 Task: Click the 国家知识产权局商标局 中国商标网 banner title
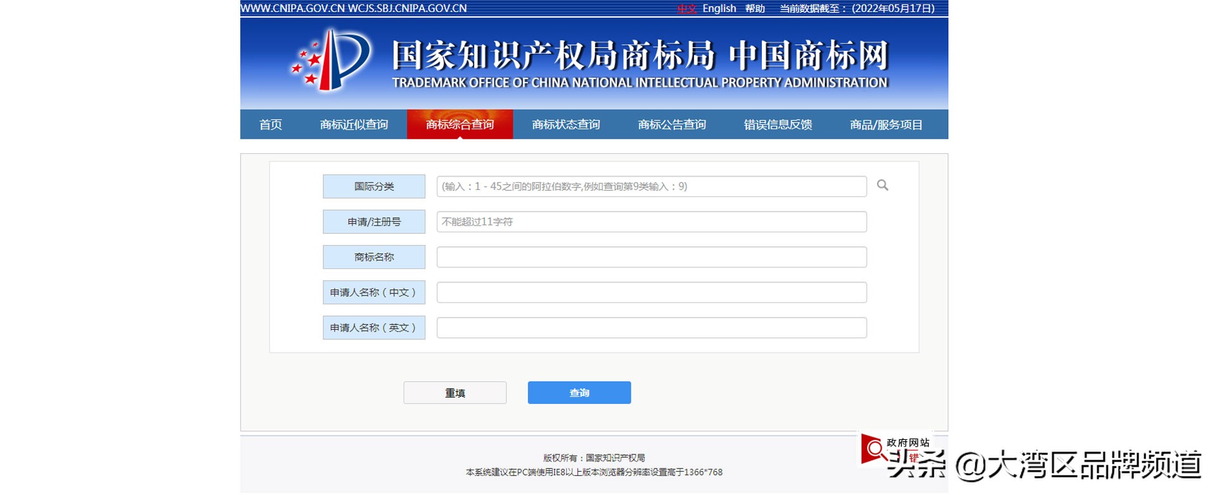point(640,55)
